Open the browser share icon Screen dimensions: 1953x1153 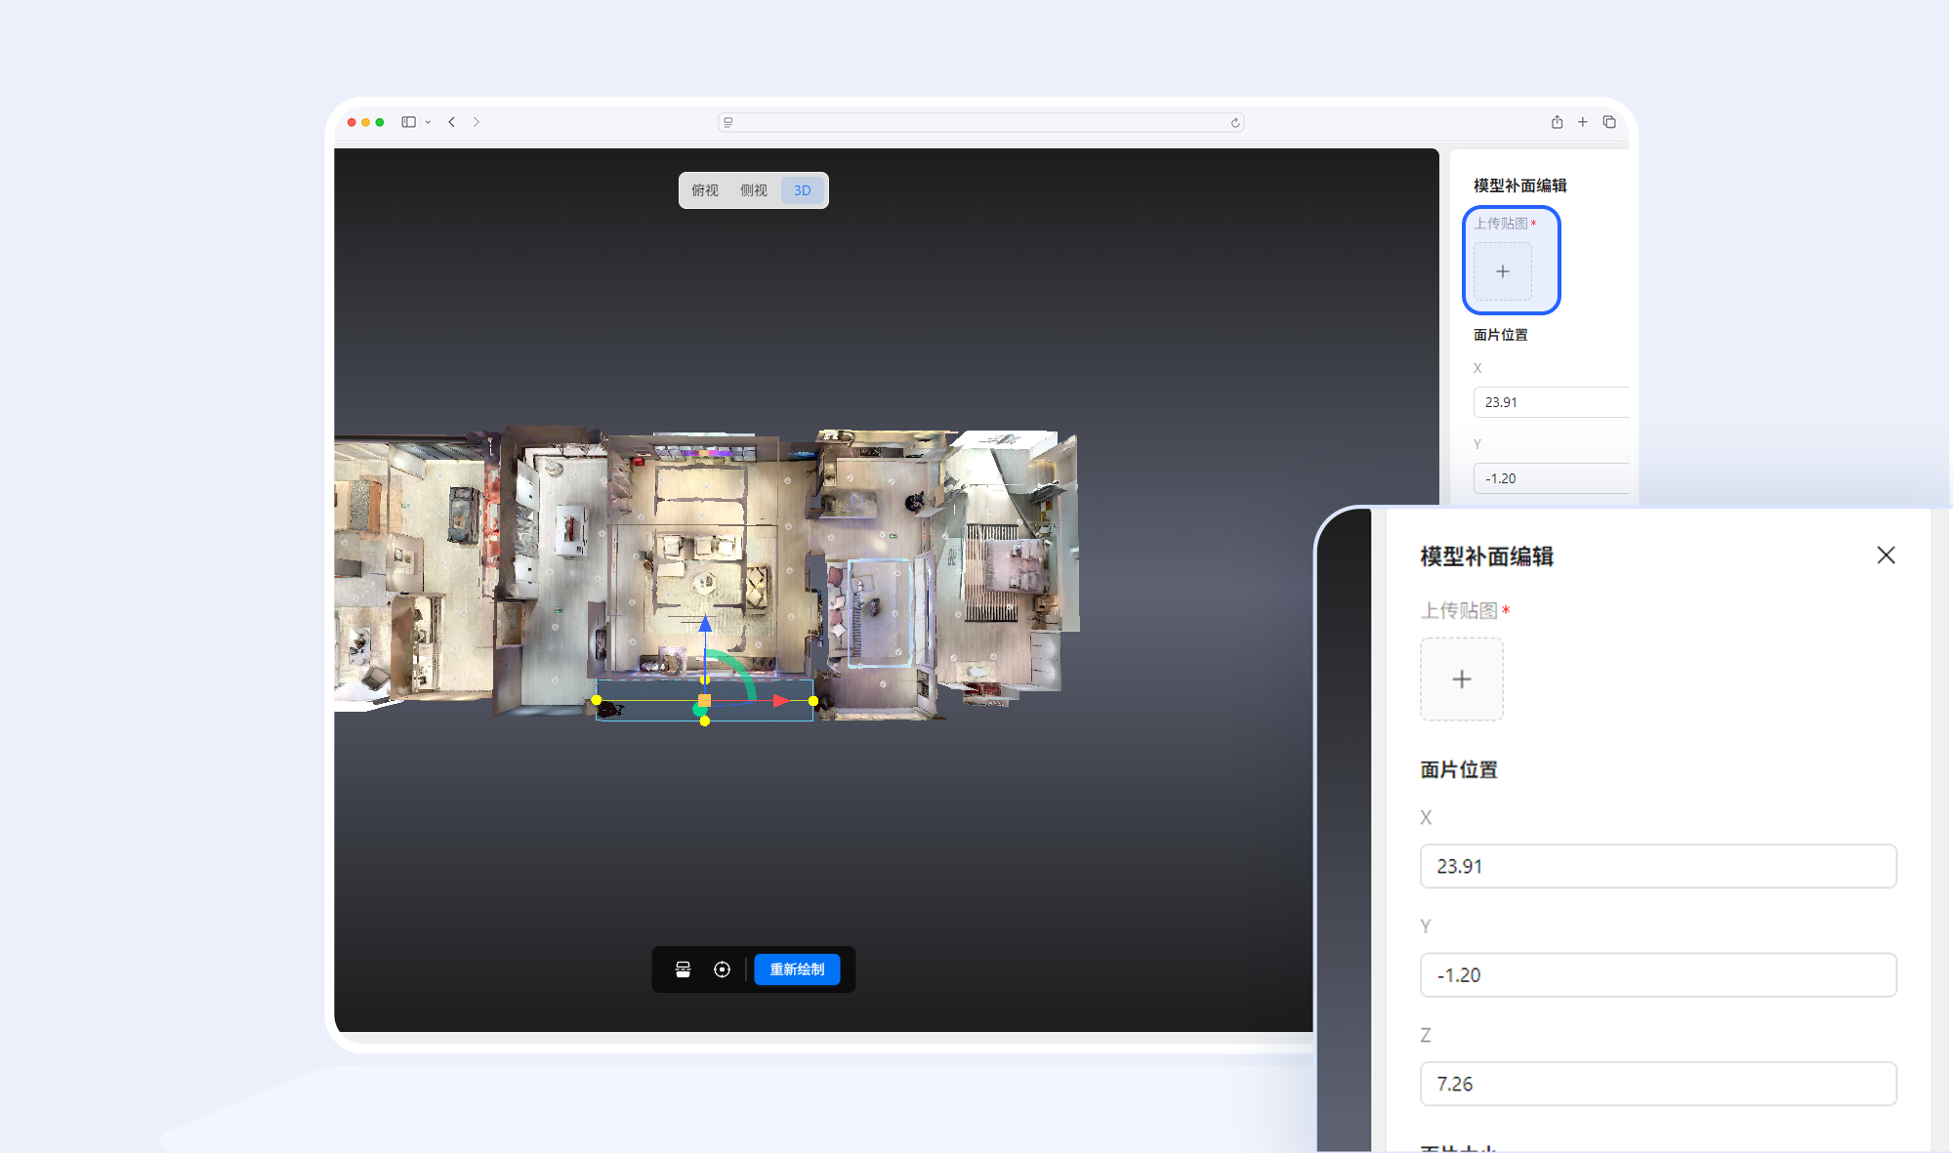[1557, 122]
